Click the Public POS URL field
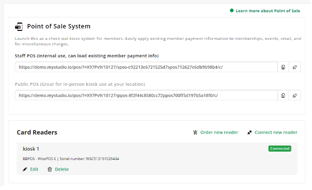The width and height of the screenshot is (312, 190). tap(146, 95)
